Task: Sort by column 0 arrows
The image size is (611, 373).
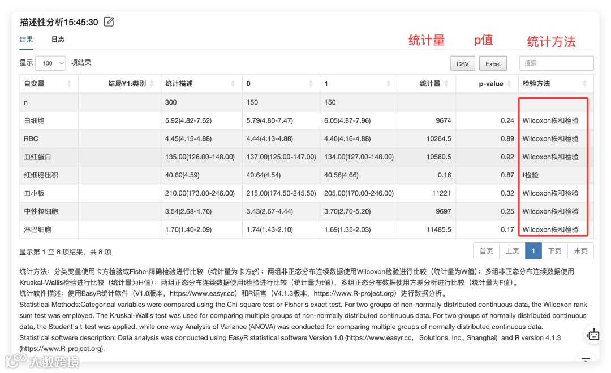Action: tap(311, 84)
